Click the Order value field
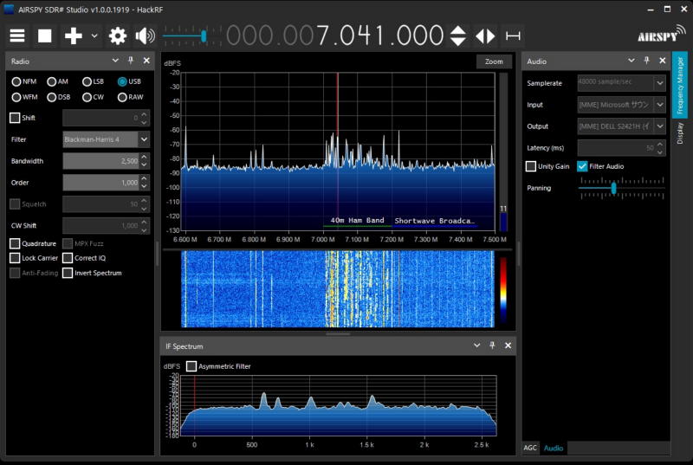The width and height of the screenshot is (693, 465). point(100,183)
